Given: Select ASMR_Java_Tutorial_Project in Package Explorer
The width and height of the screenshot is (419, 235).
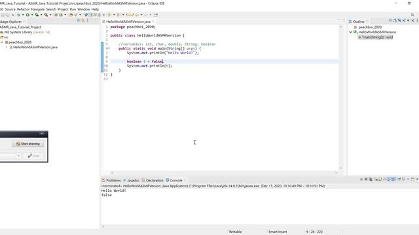Looking at the screenshot, I should (x=20, y=27).
